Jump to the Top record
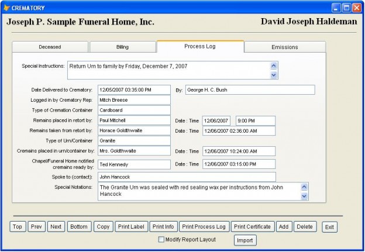The height and width of the screenshot is (252, 365). [18, 226]
